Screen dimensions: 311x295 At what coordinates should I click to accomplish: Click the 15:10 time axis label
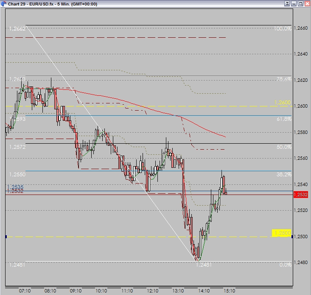click(230, 291)
